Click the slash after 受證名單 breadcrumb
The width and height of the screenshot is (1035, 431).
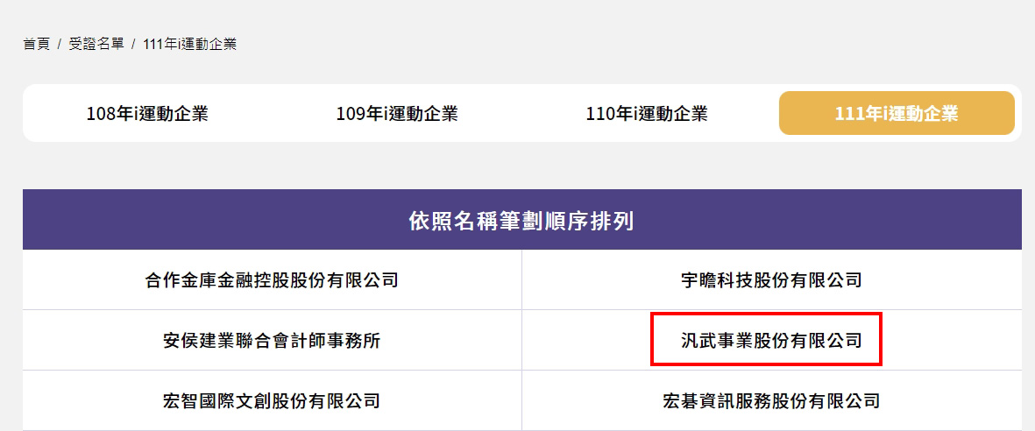coord(133,44)
